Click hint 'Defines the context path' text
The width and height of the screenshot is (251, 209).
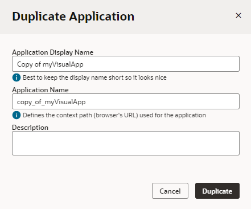[x=114, y=115]
